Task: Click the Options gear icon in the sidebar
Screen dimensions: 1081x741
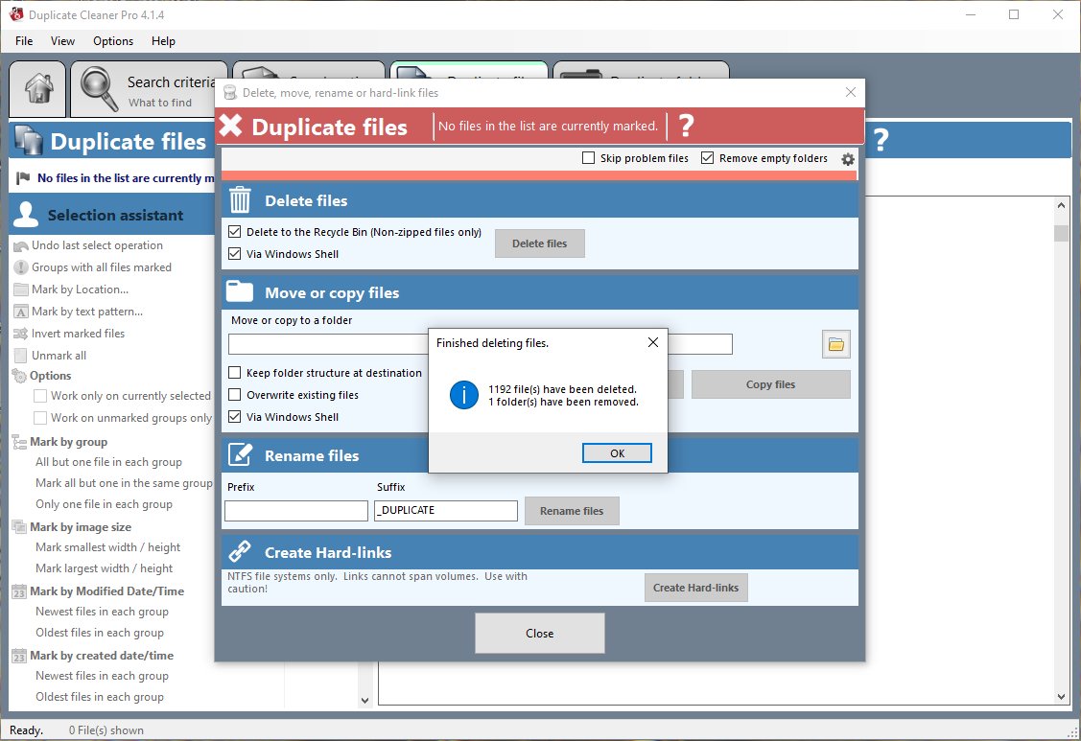Action: [x=18, y=376]
